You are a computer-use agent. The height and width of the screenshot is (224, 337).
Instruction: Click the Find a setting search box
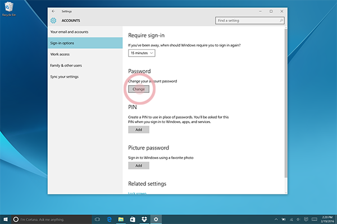click(250, 21)
